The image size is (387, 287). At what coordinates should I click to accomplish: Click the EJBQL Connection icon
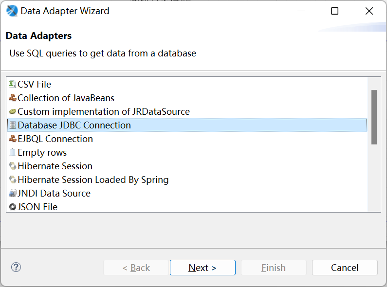tap(13, 139)
